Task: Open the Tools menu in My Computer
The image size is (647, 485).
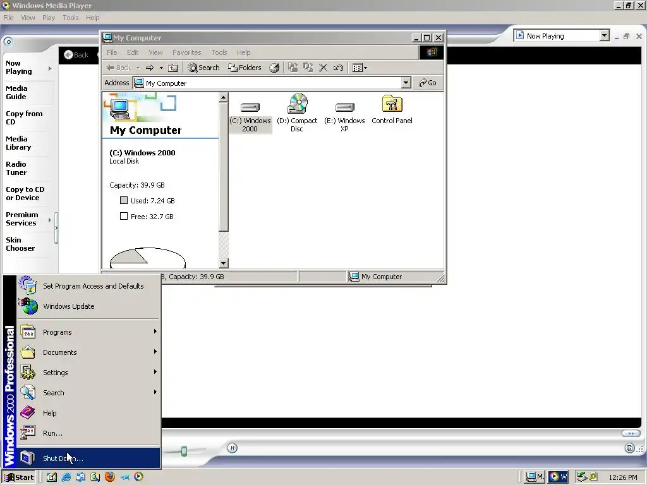Action: point(219,52)
